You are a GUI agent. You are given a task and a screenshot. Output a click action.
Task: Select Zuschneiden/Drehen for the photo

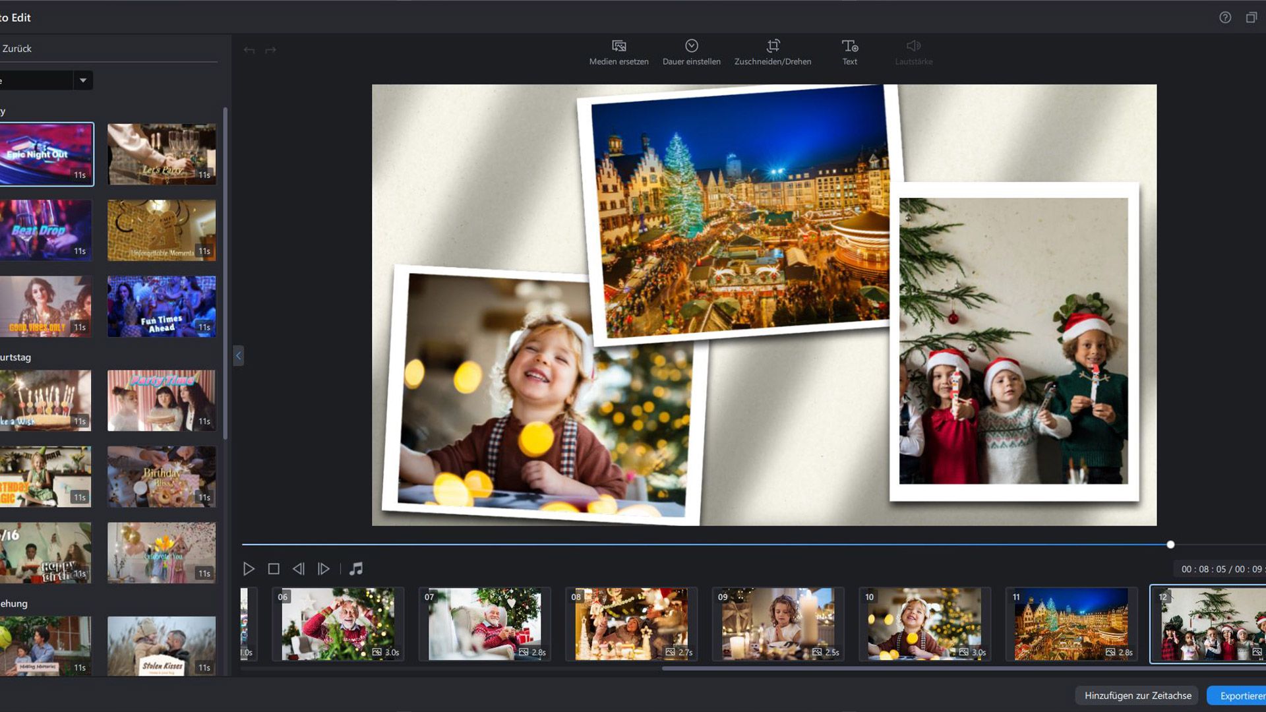tap(773, 53)
